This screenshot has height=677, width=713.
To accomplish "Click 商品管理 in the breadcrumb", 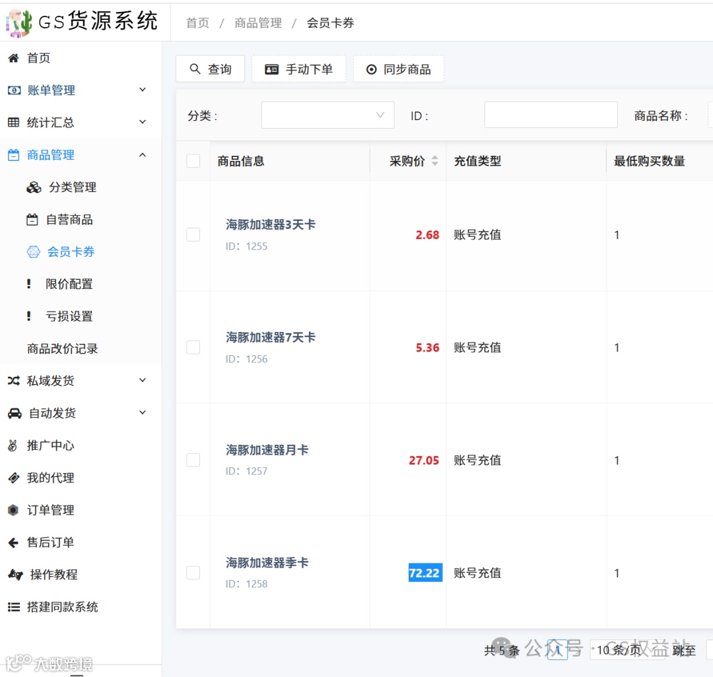I will click(x=258, y=22).
